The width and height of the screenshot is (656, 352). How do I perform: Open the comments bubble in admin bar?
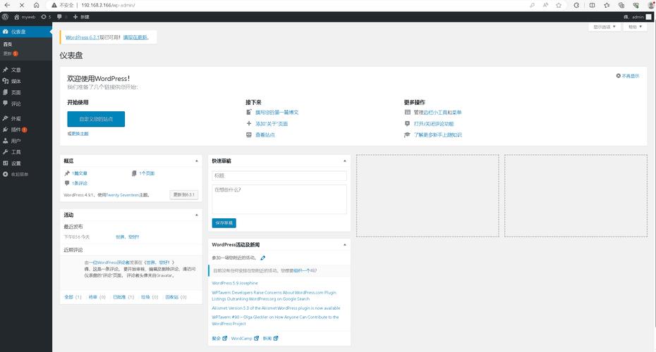click(62, 17)
